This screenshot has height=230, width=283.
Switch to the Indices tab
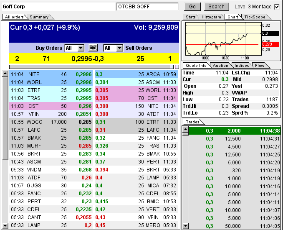coord(242,66)
